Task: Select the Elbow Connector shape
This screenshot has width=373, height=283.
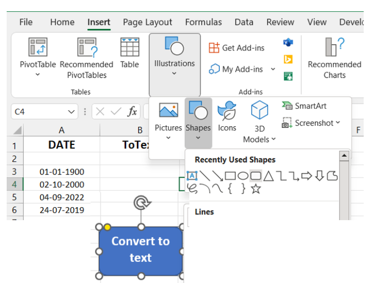Action: [x=282, y=176]
